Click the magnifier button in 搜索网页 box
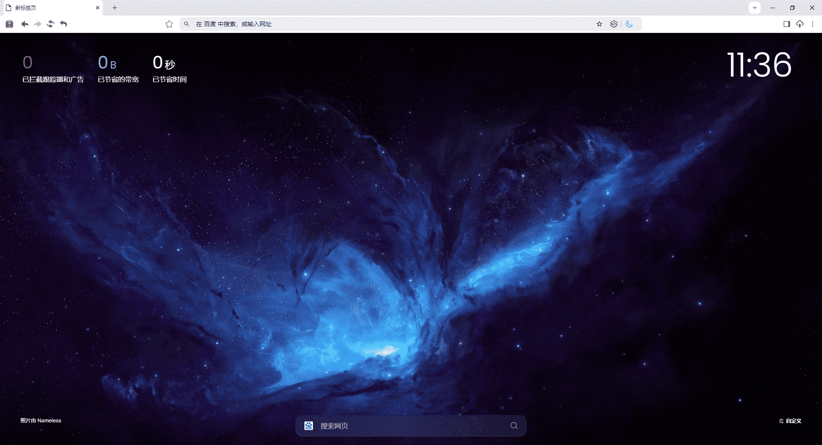 [x=514, y=426]
